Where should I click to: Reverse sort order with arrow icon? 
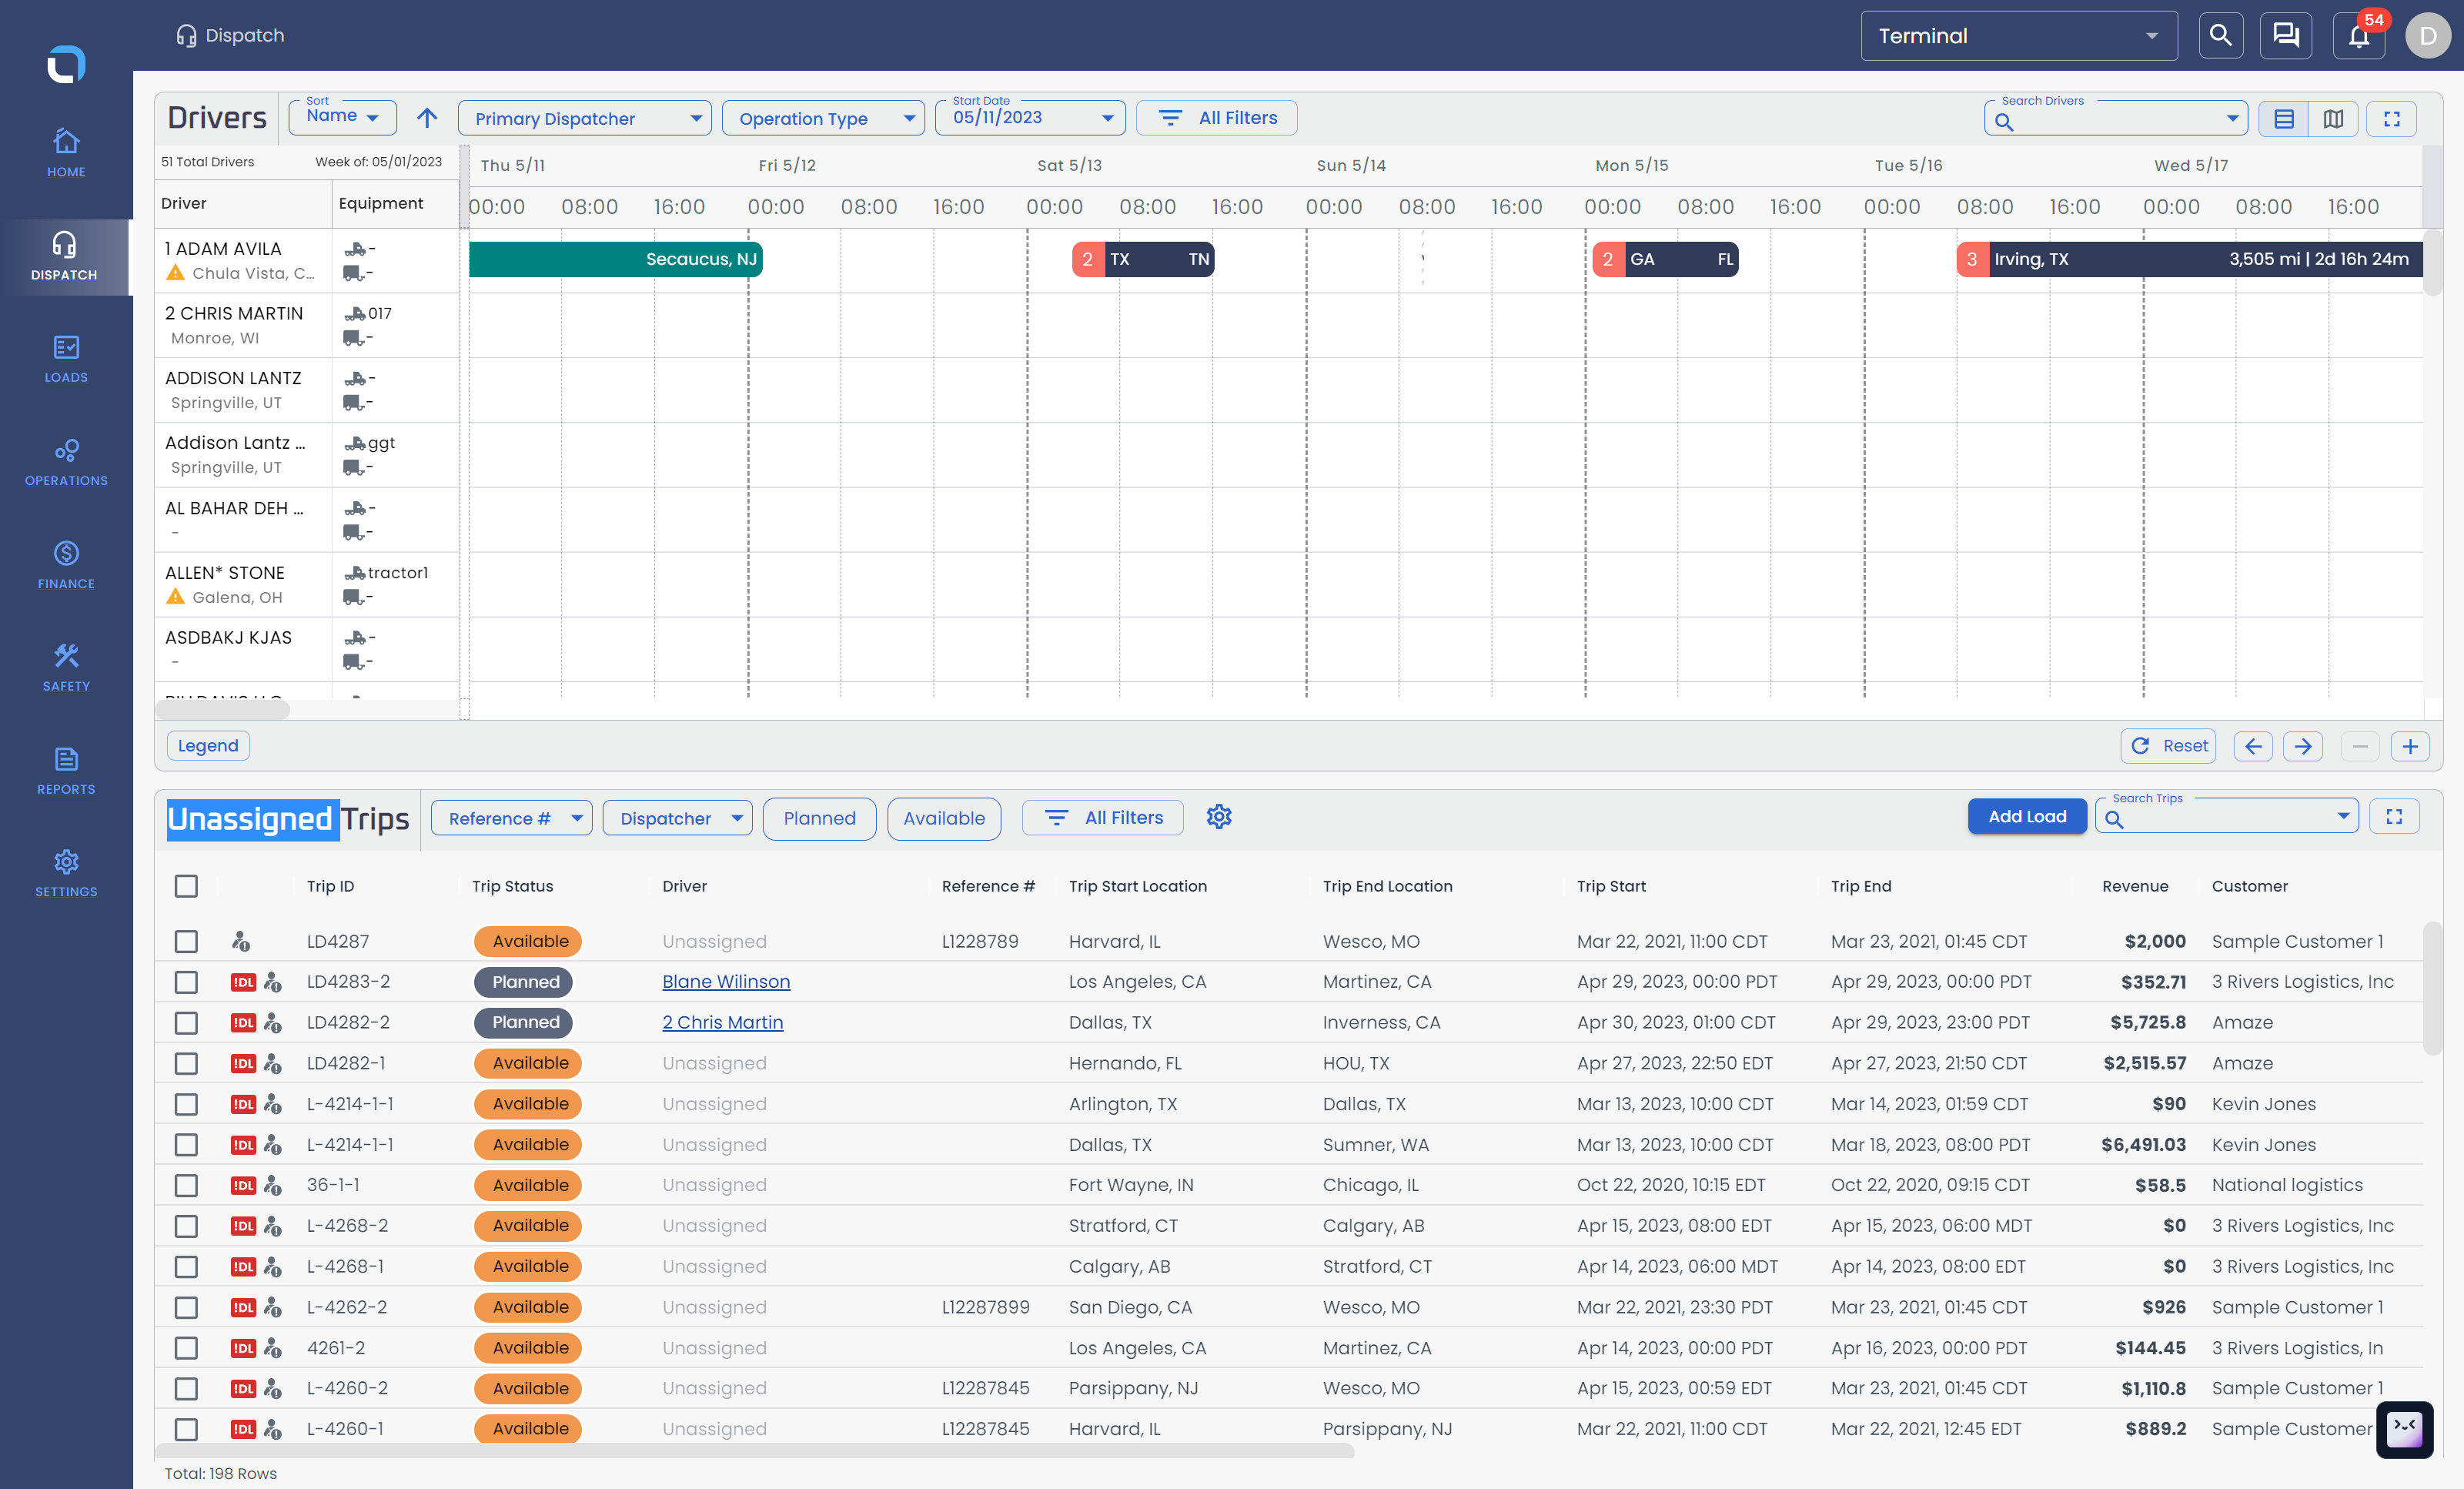427,118
